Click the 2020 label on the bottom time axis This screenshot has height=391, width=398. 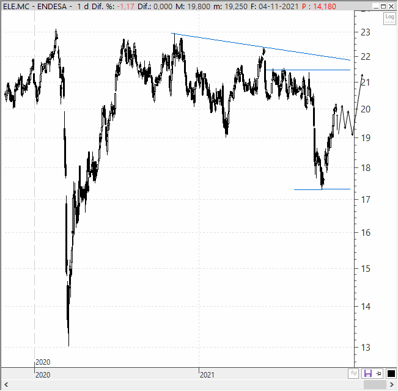coord(43,375)
